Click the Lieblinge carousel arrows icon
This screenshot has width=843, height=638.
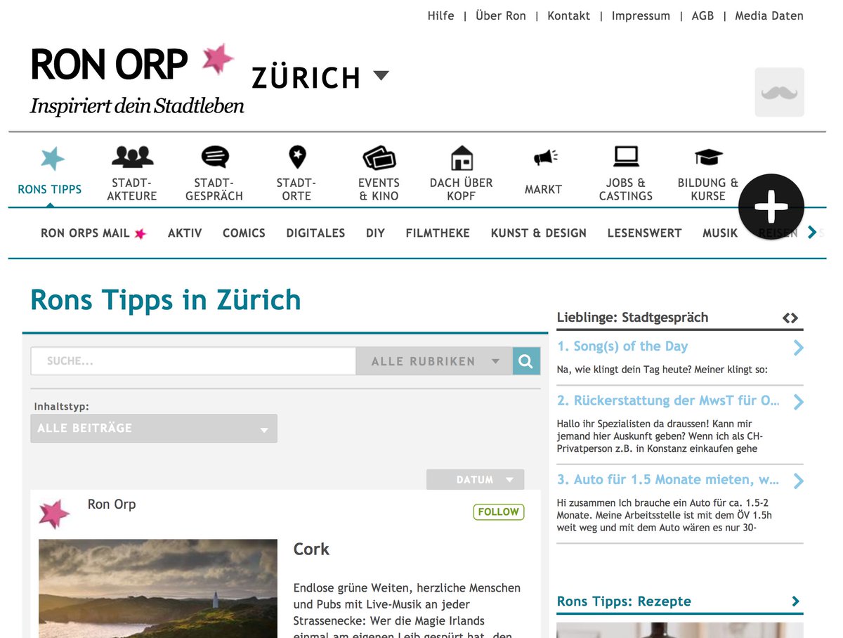click(x=790, y=318)
